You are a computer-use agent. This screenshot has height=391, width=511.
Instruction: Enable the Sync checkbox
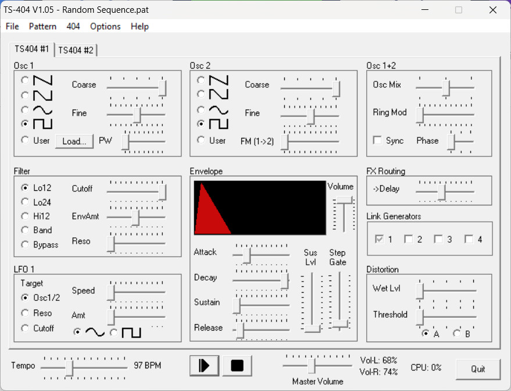pos(377,141)
